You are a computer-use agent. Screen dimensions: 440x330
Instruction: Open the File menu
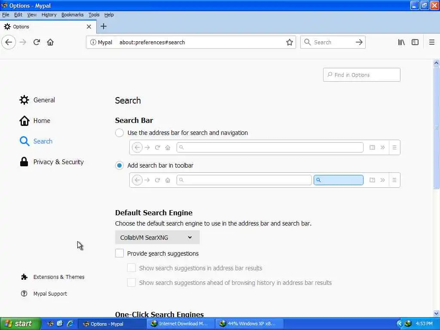click(6, 15)
